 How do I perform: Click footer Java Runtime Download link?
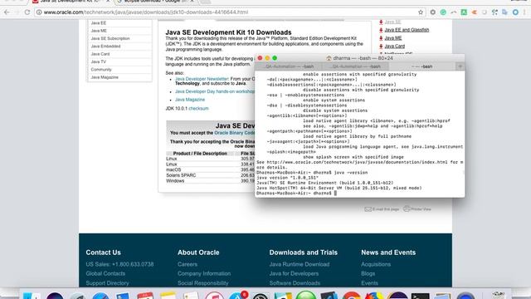(x=300, y=264)
